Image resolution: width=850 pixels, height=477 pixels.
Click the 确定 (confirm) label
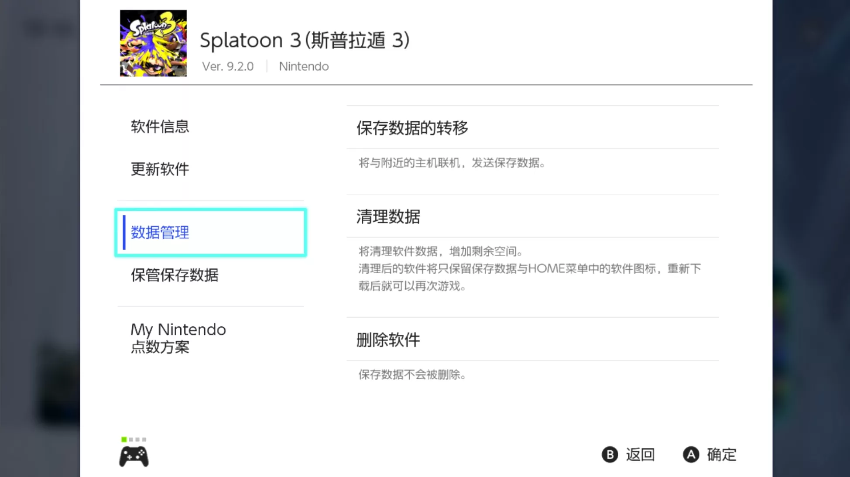[721, 455]
